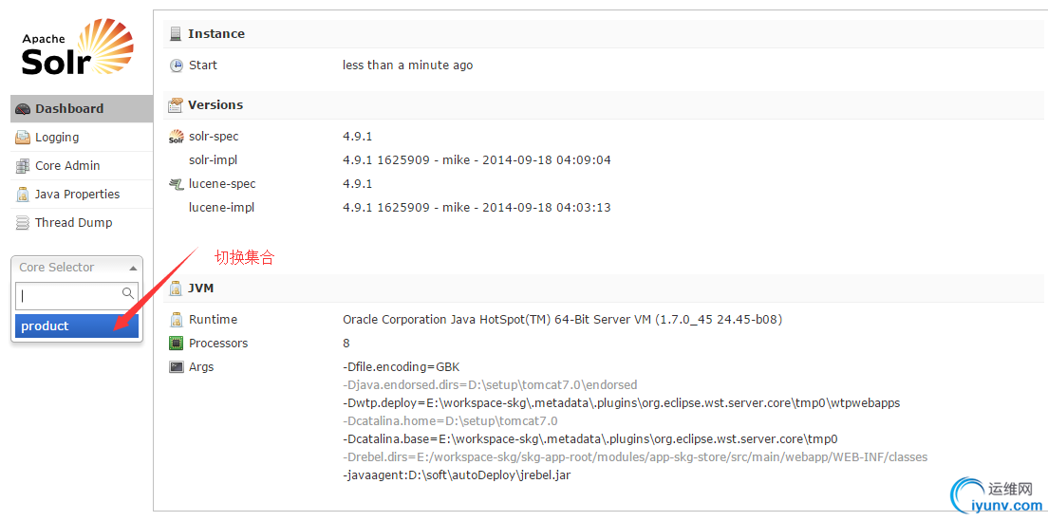
Task: Click the Args label
Action: (x=201, y=367)
